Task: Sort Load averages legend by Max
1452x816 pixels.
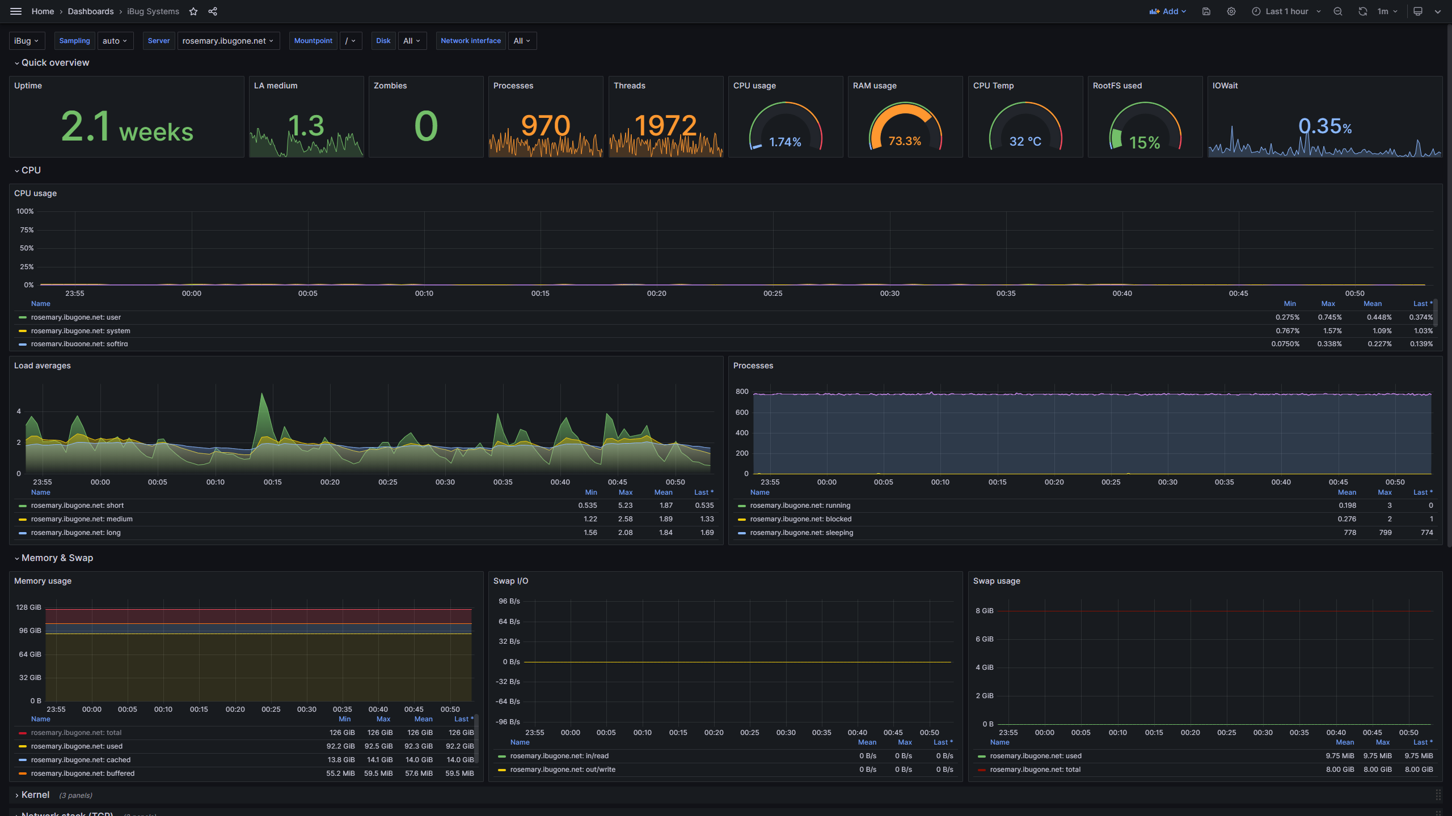Action: tap(625, 492)
